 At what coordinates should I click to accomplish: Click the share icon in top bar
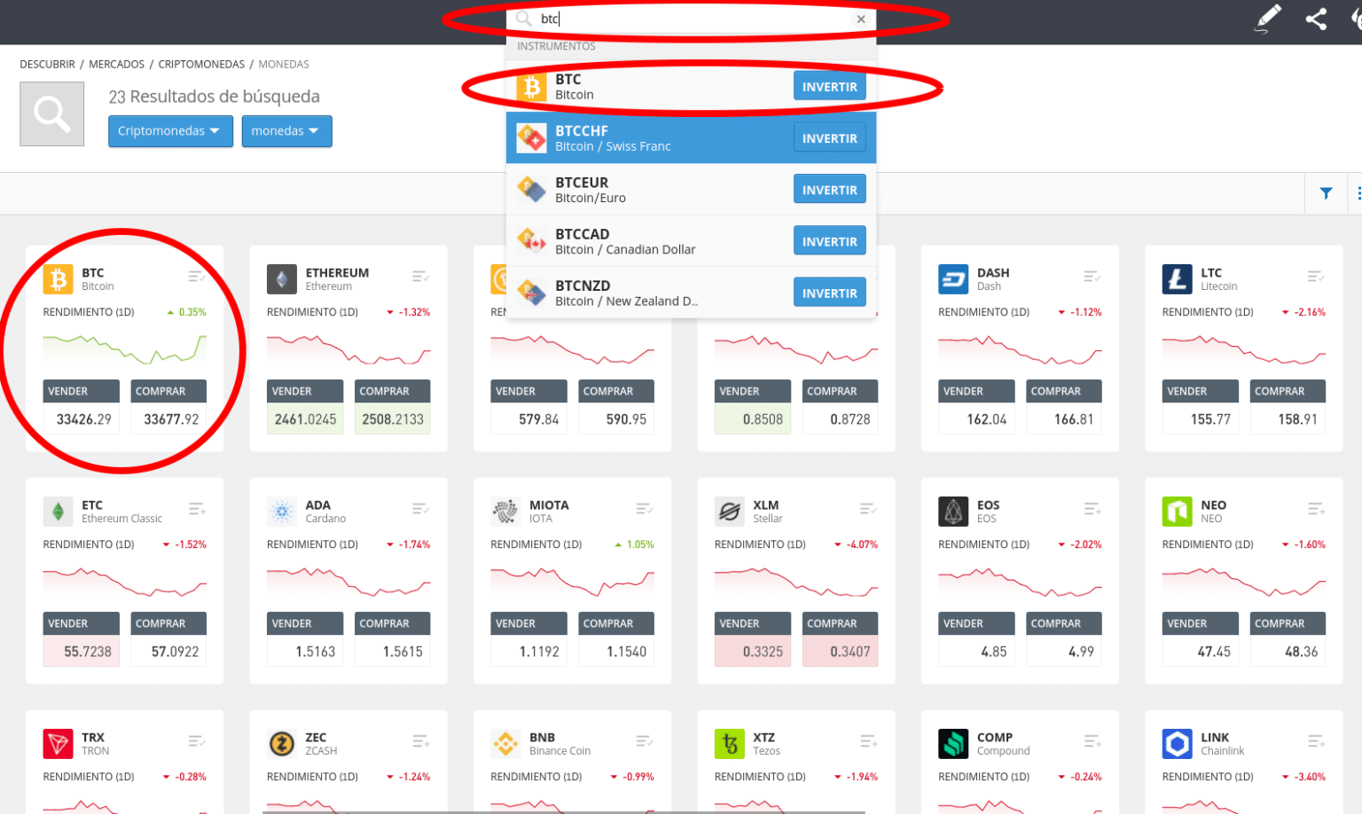(x=1316, y=19)
